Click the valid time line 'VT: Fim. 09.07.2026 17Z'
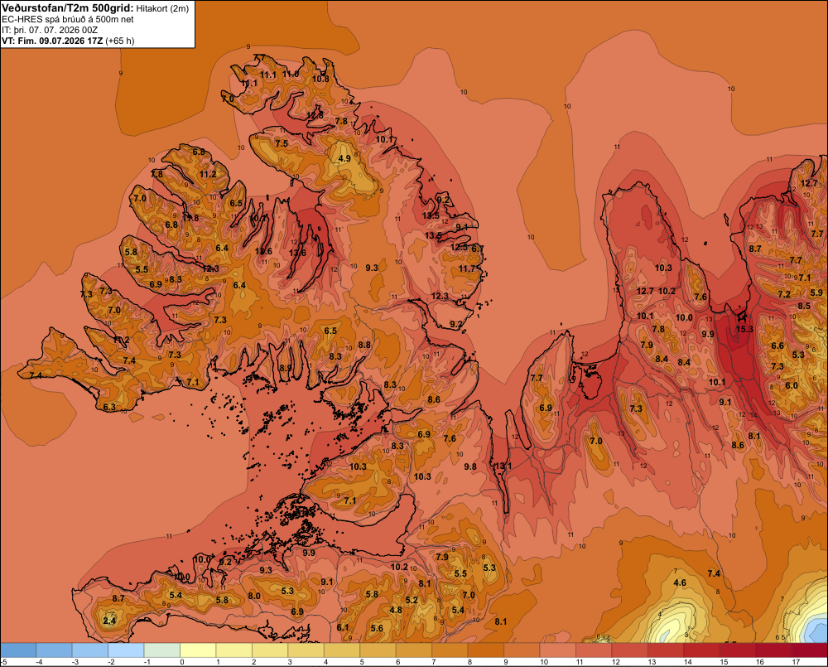828x667 pixels. point(52,41)
